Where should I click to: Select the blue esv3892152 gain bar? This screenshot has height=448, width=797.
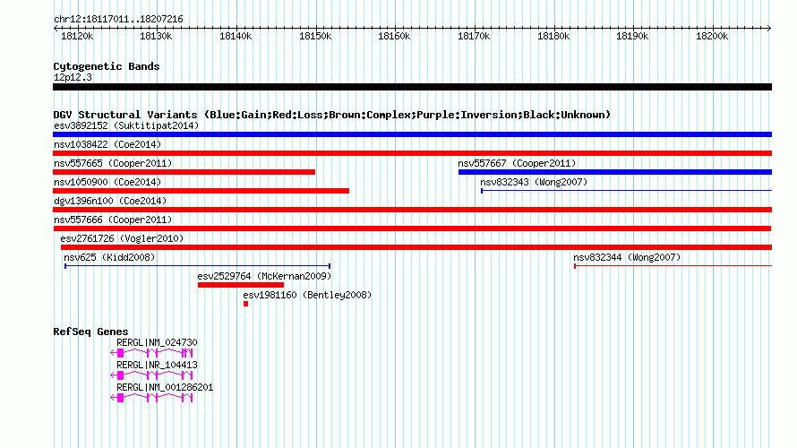[412, 134]
